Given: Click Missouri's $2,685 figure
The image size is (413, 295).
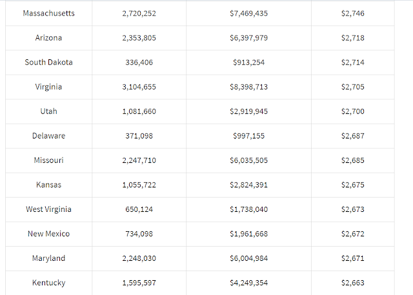Looking at the screenshot, I should coord(352,160).
